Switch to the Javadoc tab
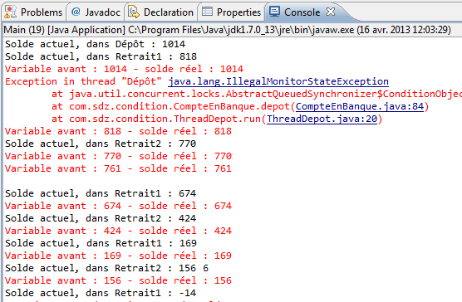Viewport: 462px width, 302px height. [96, 12]
